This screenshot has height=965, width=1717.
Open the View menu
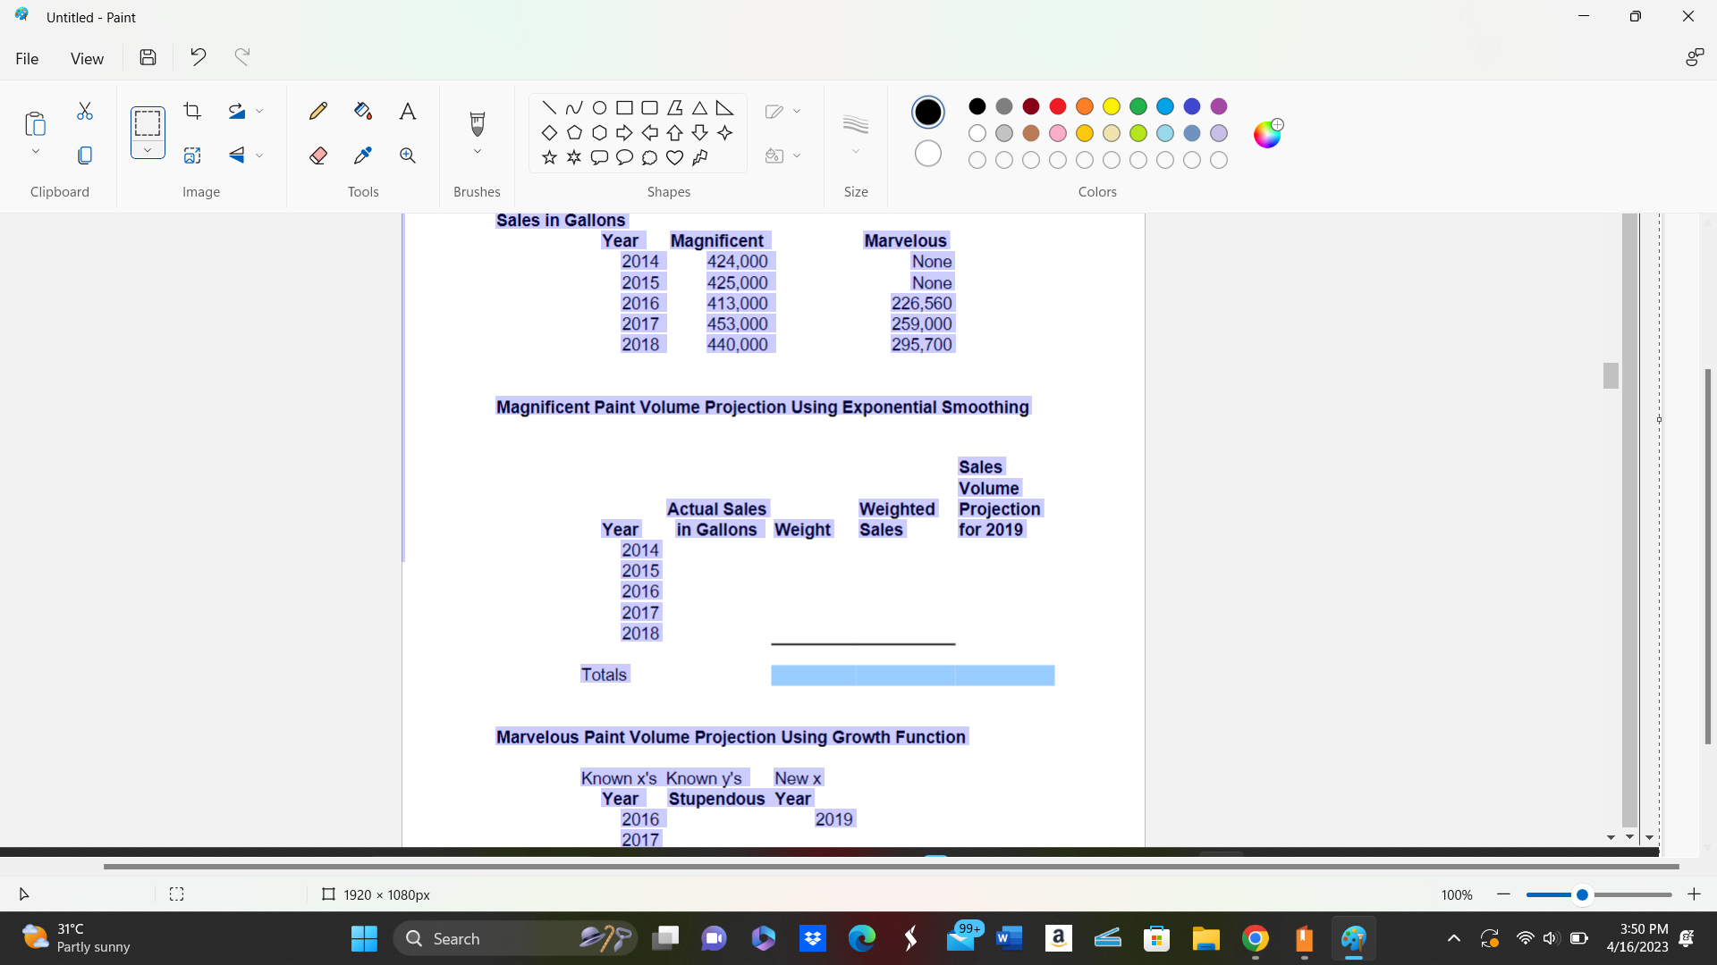coord(87,58)
